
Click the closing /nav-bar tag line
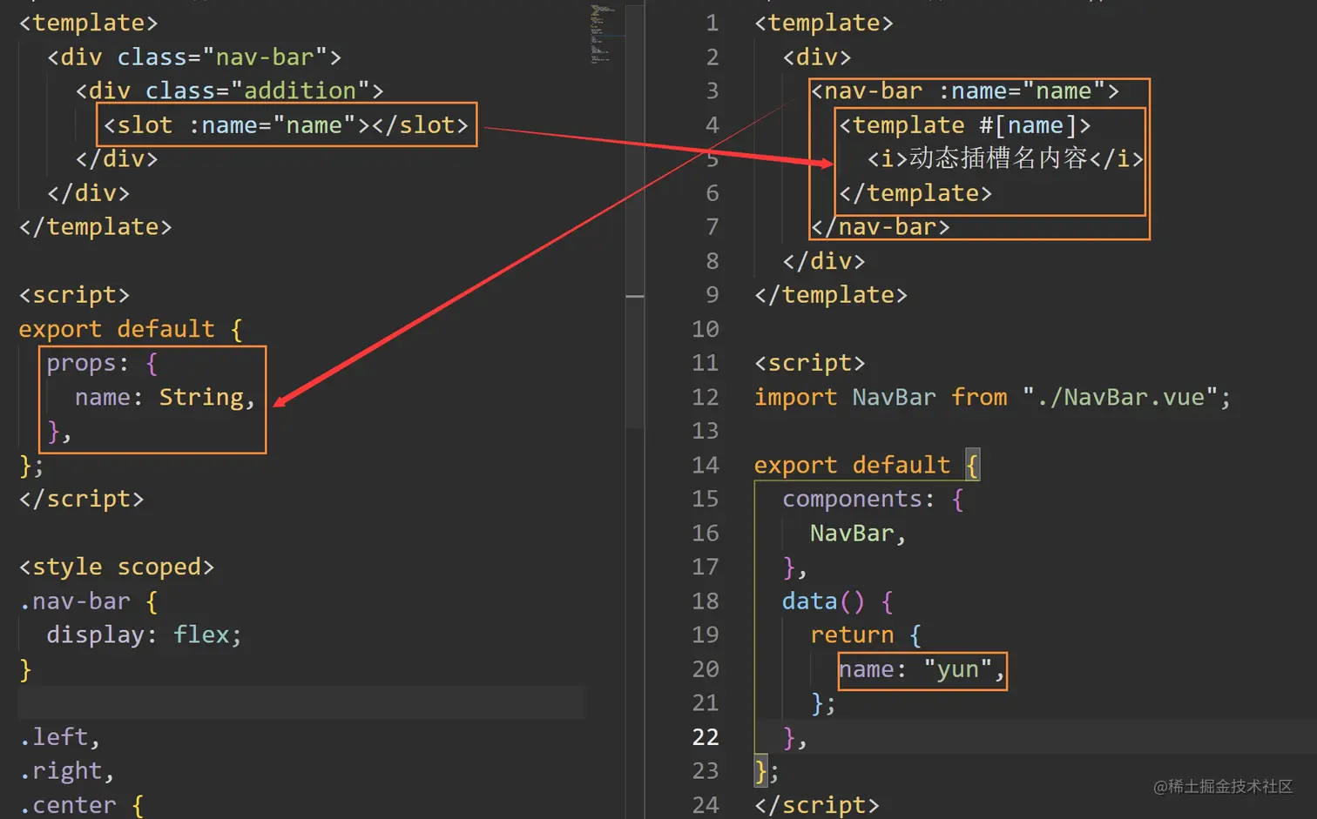tap(880, 228)
